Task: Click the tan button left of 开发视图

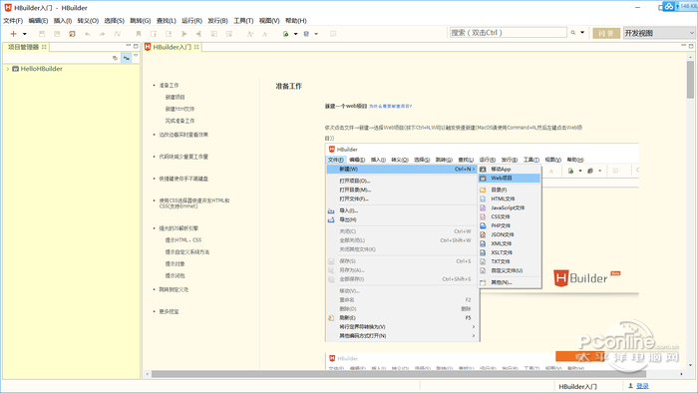Action: coord(606,33)
